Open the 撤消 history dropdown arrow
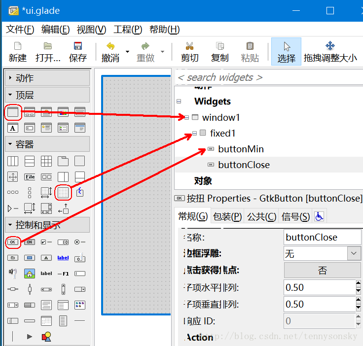Image resolution: width=363 pixels, height=346 pixels. click(x=128, y=52)
